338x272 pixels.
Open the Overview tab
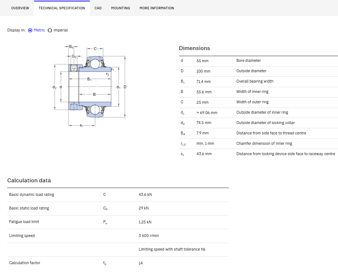[20, 8]
